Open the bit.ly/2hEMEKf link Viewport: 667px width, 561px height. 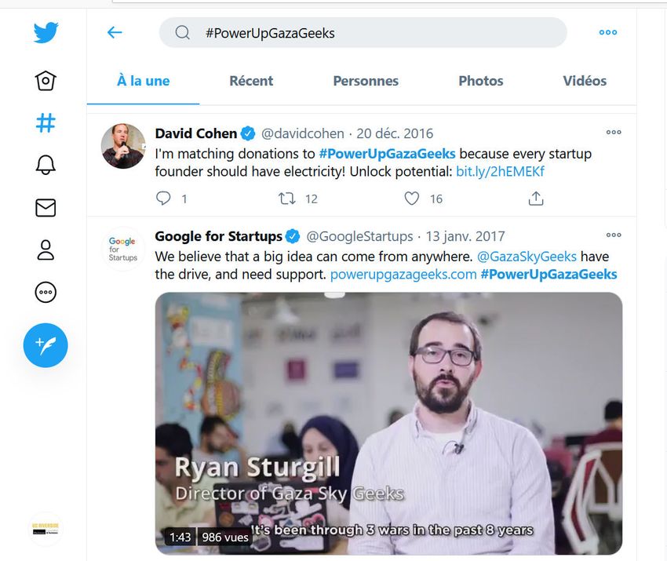500,172
